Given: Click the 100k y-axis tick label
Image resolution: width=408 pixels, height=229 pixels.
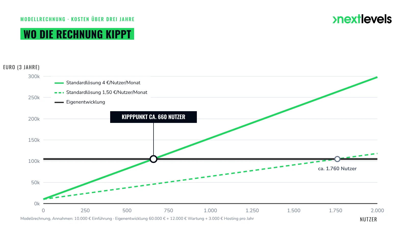Looking at the screenshot, I should [x=34, y=161].
